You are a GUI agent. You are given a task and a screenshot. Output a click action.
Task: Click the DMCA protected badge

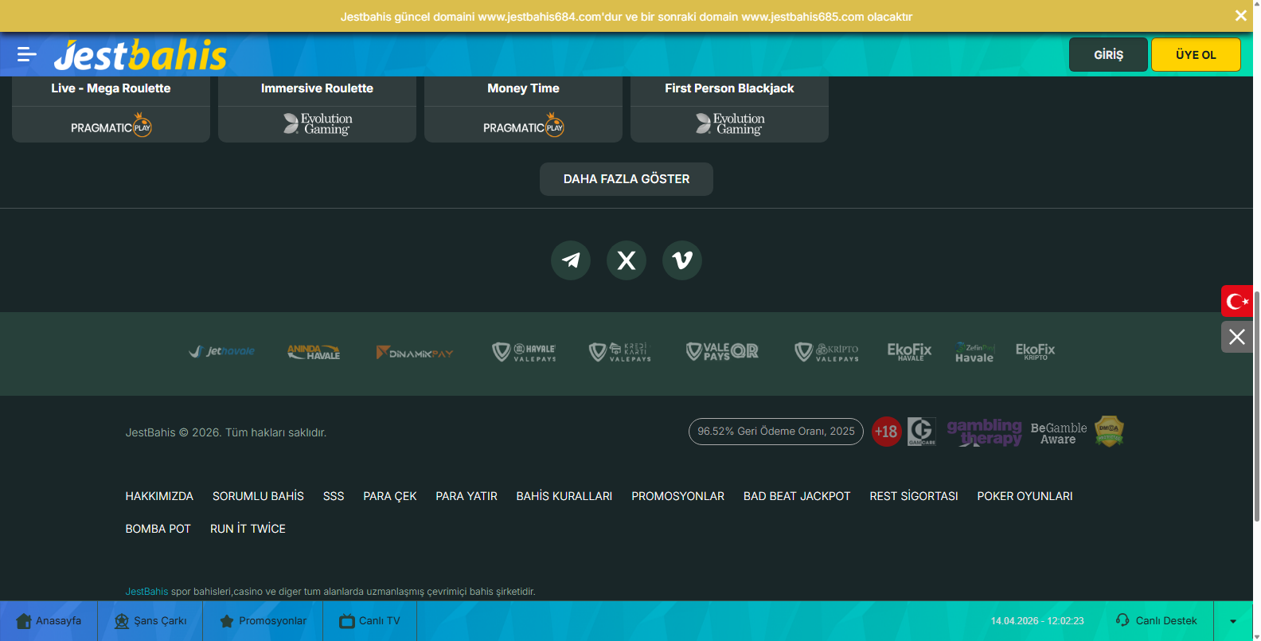[1109, 432]
